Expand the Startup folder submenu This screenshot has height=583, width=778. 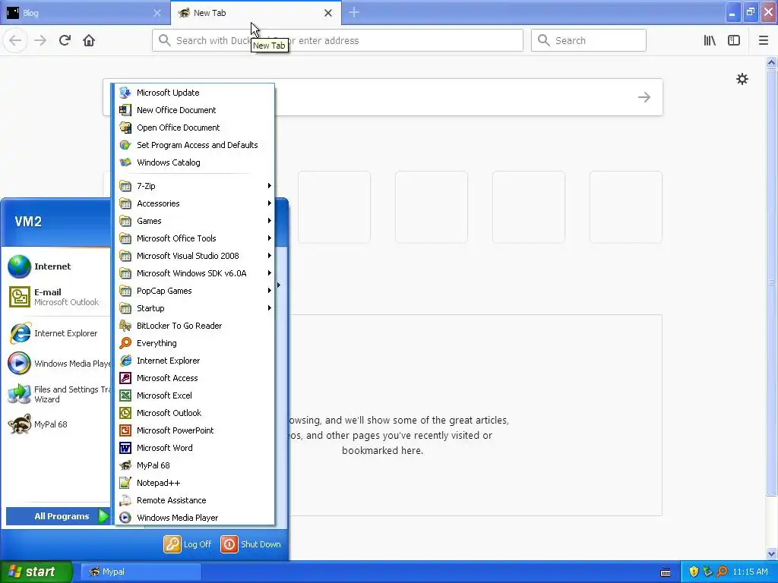click(193, 308)
